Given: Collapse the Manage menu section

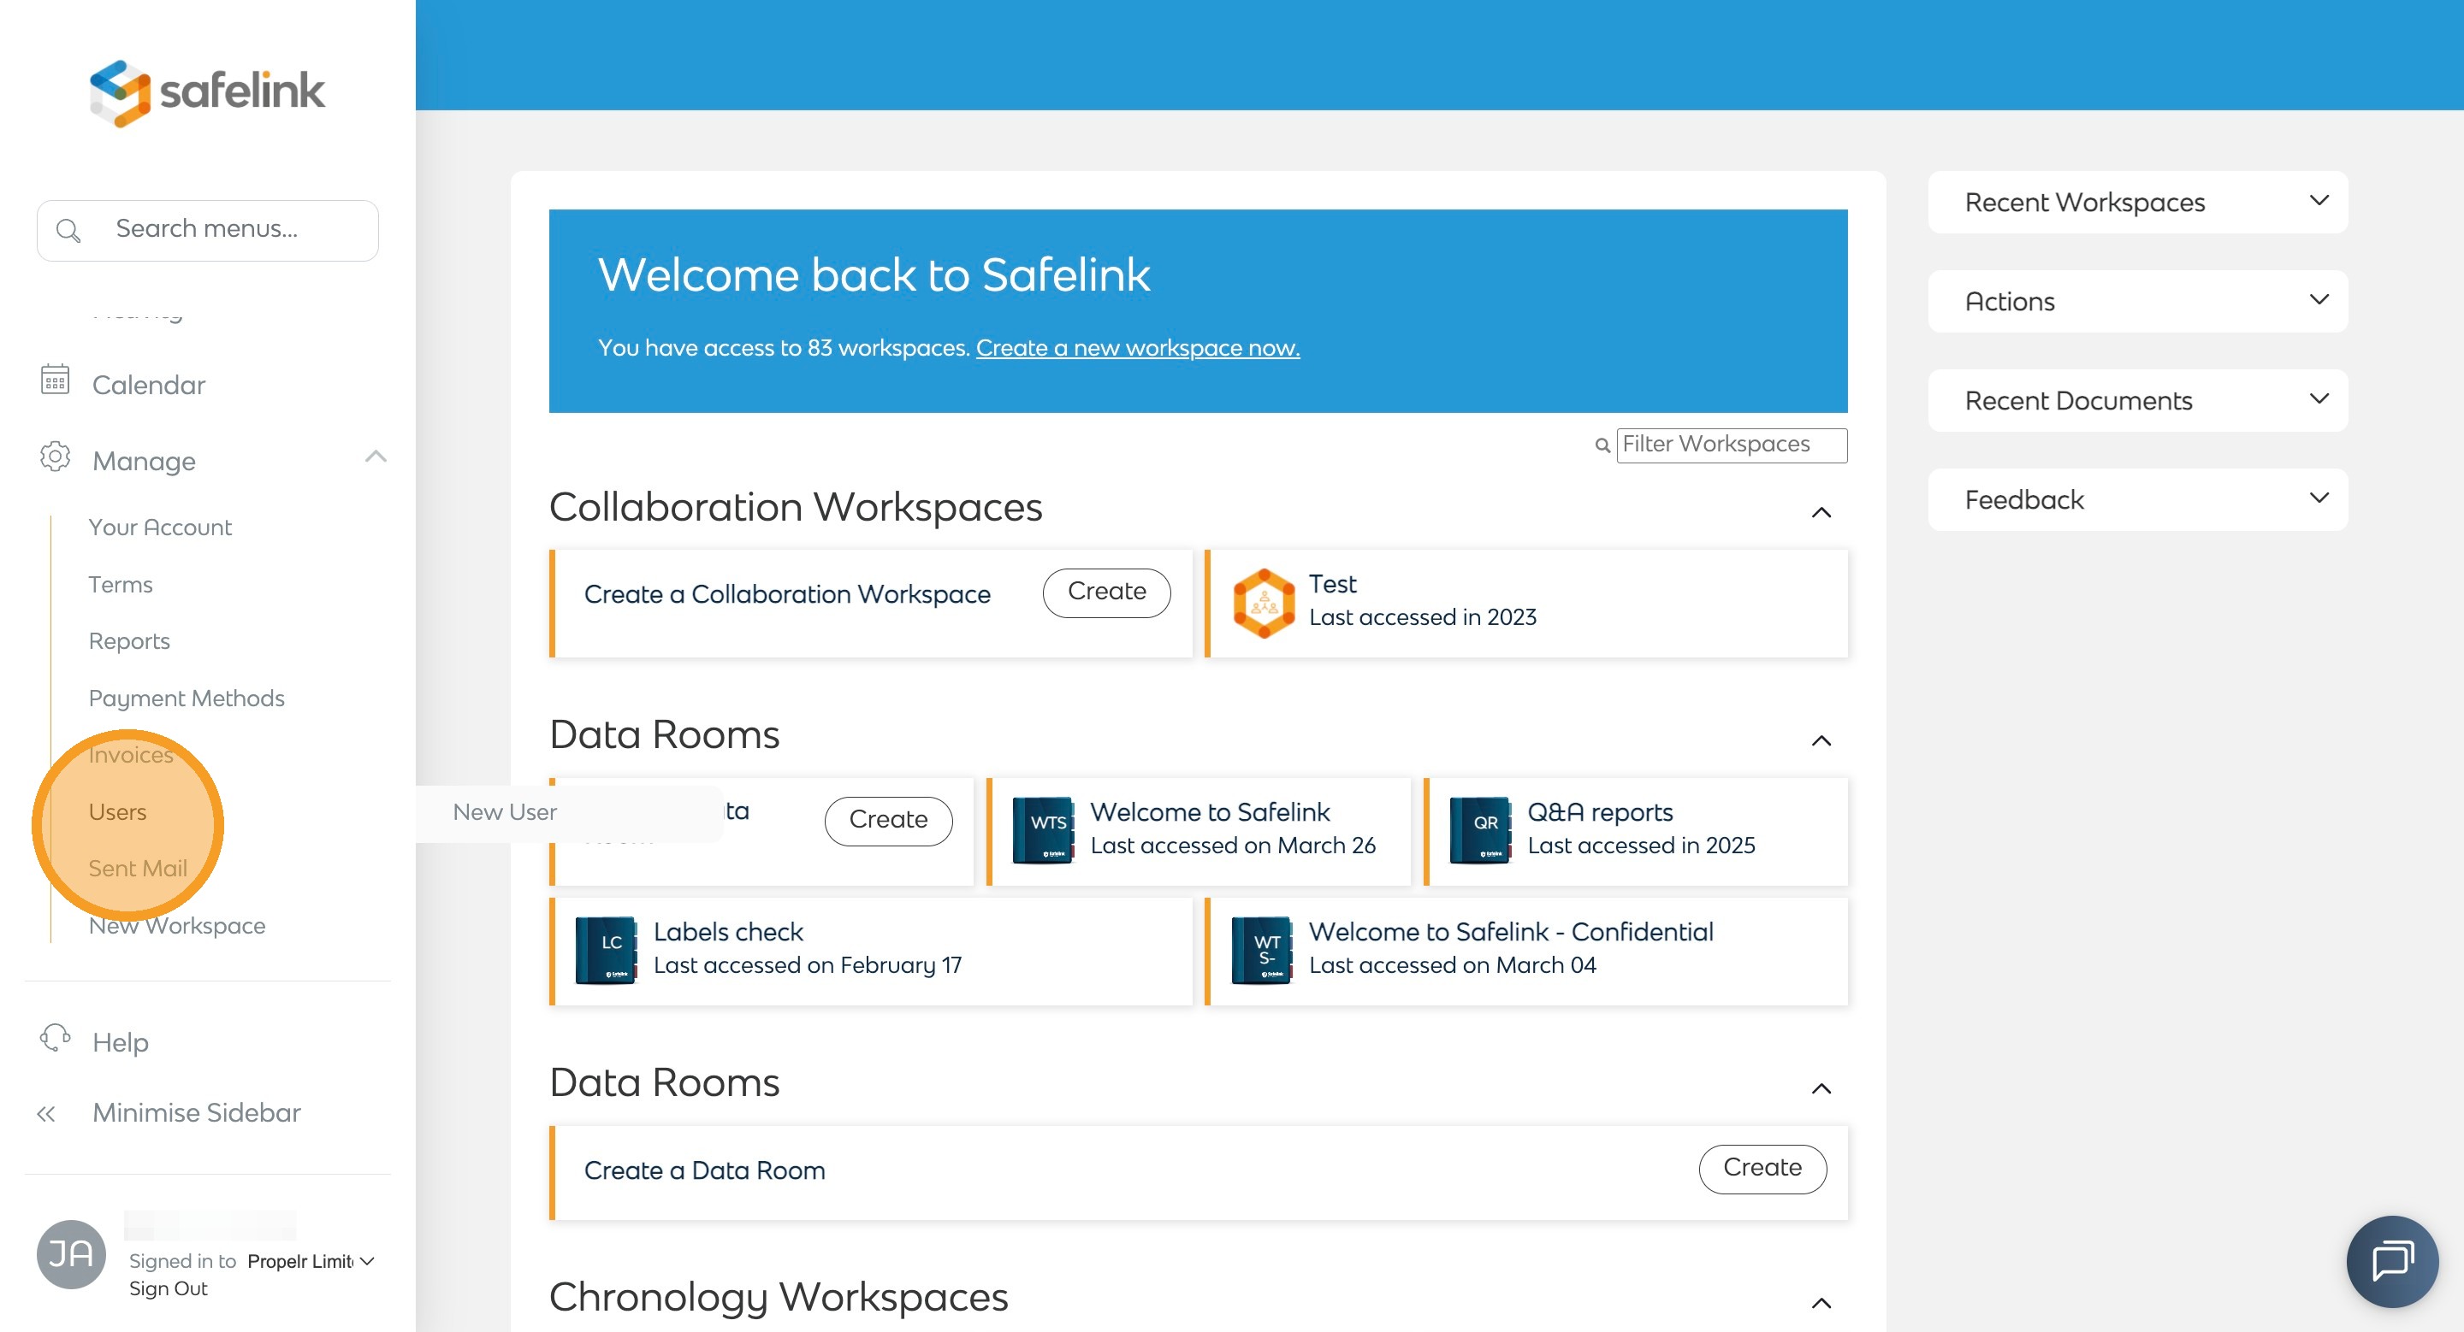Looking at the screenshot, I should coord(376,457).
